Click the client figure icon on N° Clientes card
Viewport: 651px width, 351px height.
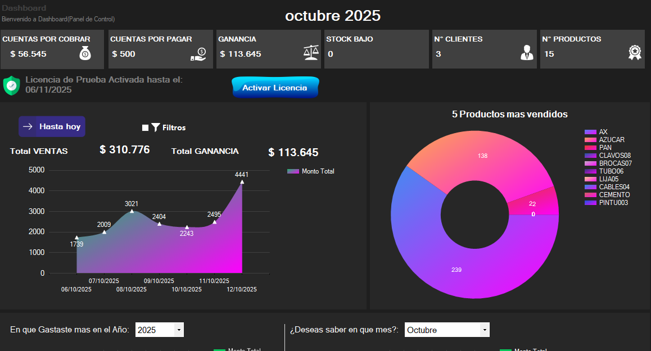click(x=526, y=52)
